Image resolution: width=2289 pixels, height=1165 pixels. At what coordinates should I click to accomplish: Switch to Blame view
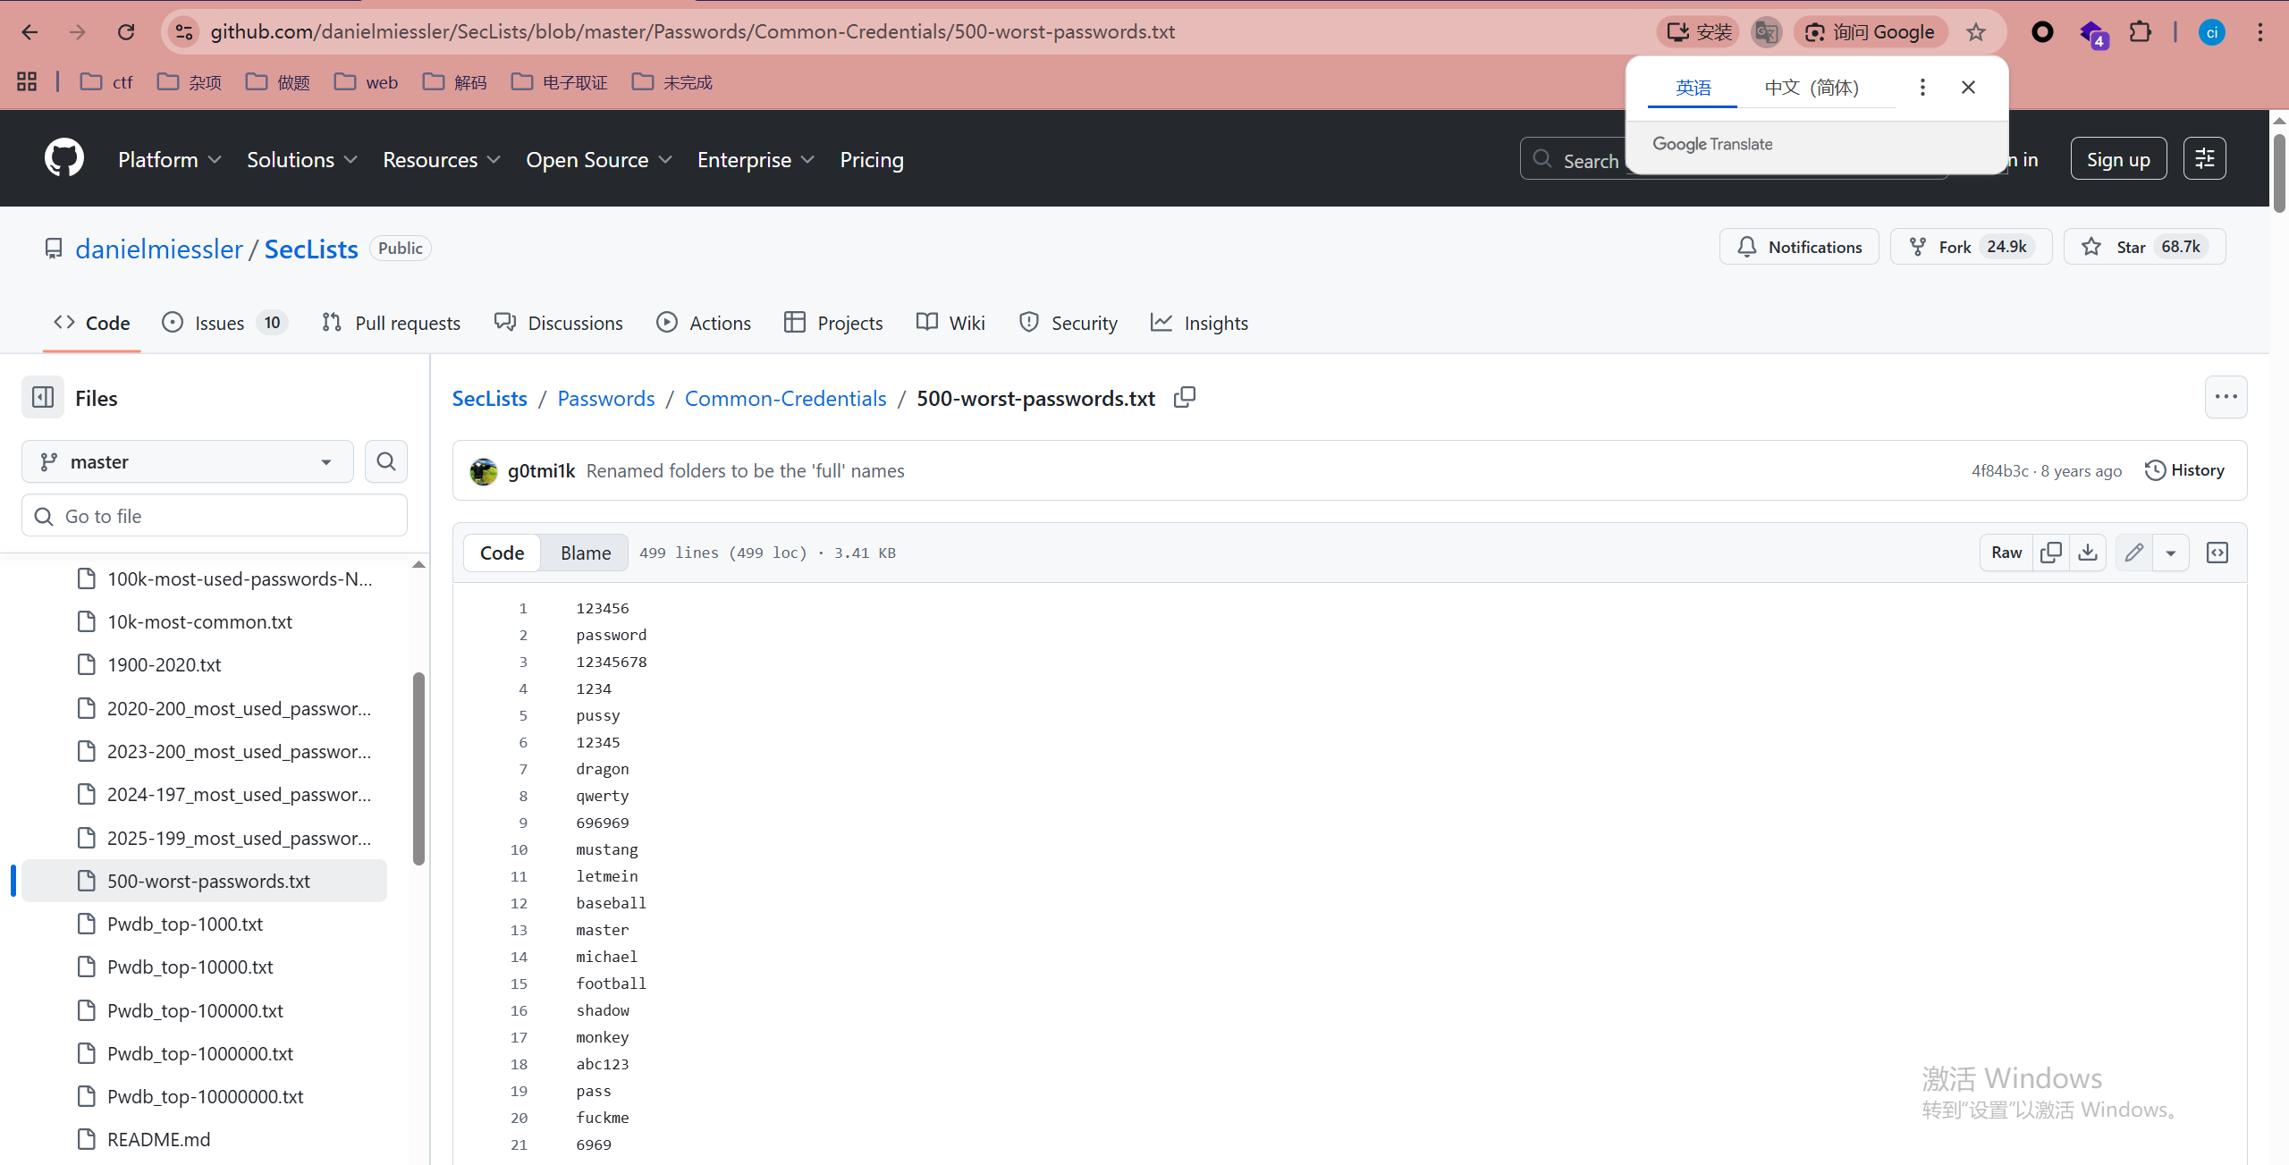(x=586, y=553)
